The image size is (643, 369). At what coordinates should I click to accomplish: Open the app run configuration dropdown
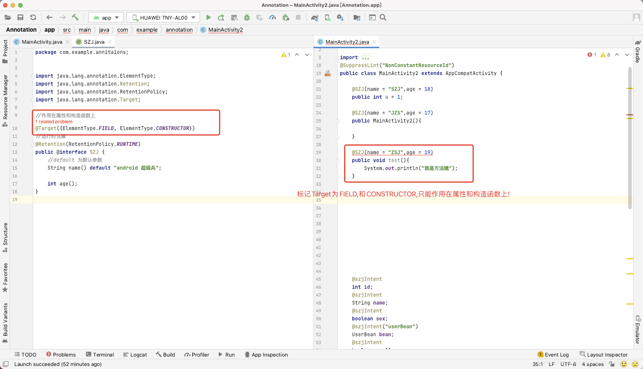pyautogui.click(x=106, y=17)
